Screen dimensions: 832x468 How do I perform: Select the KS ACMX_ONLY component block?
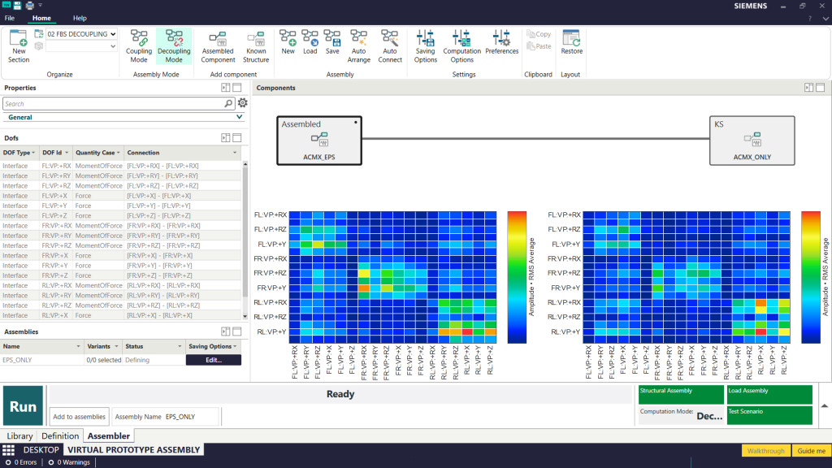752,141
